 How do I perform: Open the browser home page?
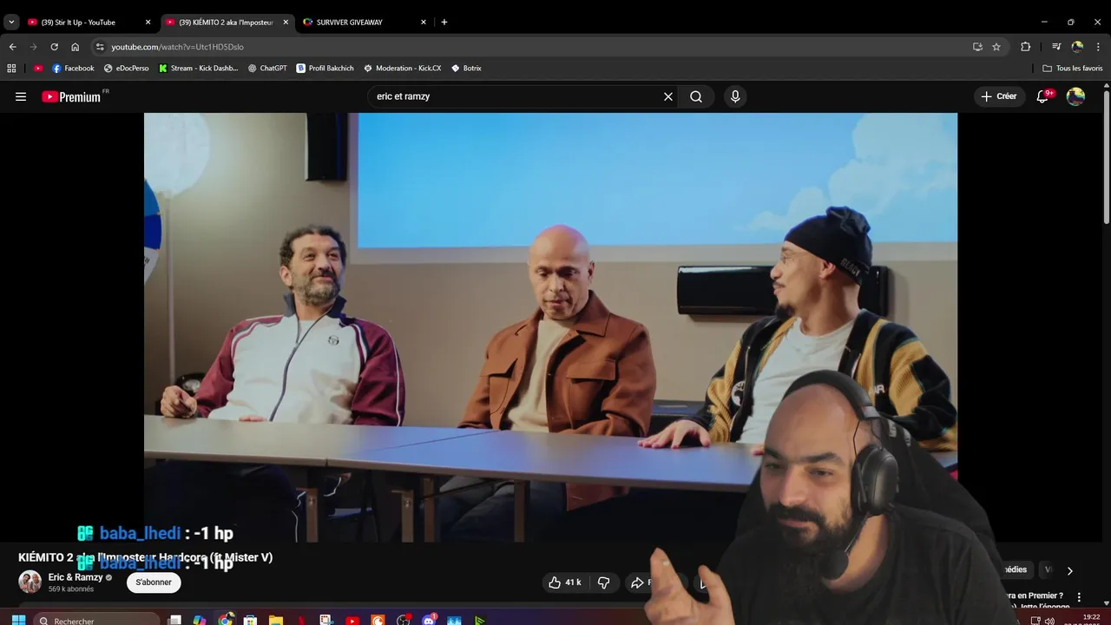[x=75, y=47]
